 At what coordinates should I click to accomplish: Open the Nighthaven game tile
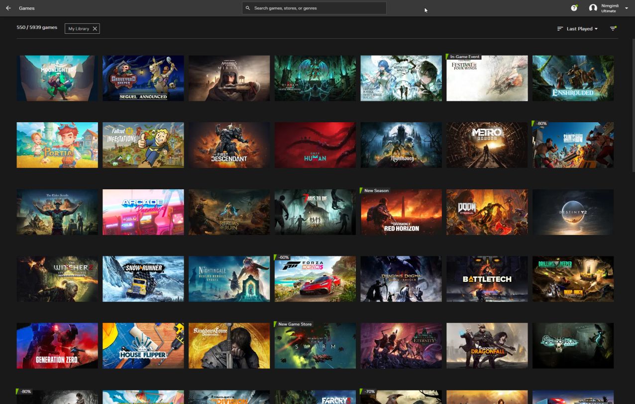pos(401,145)
